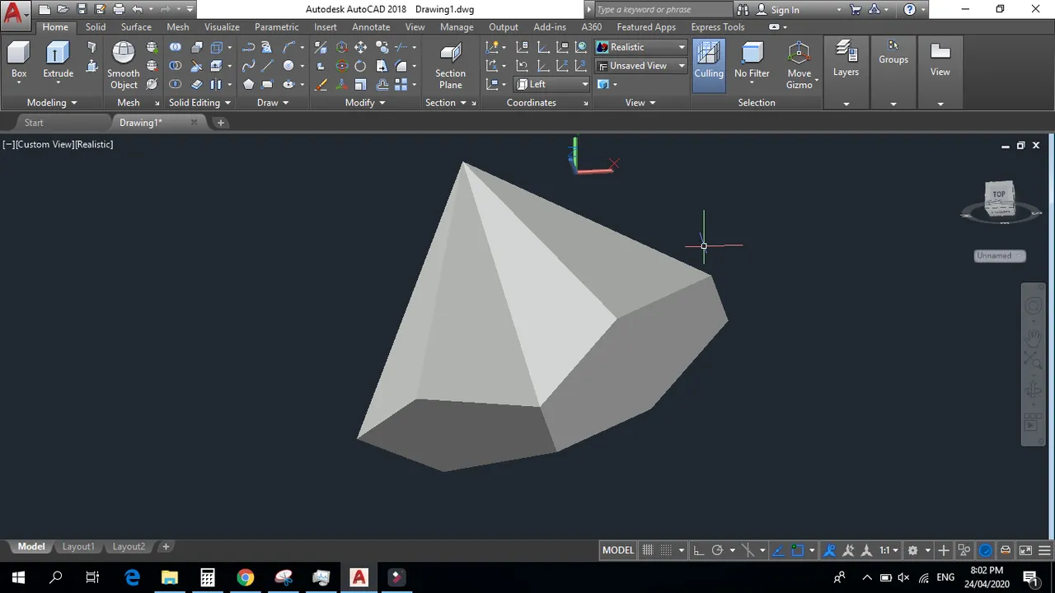Toggle Ortho mode in status bar
1055x593 pixels.
point(698,550)
